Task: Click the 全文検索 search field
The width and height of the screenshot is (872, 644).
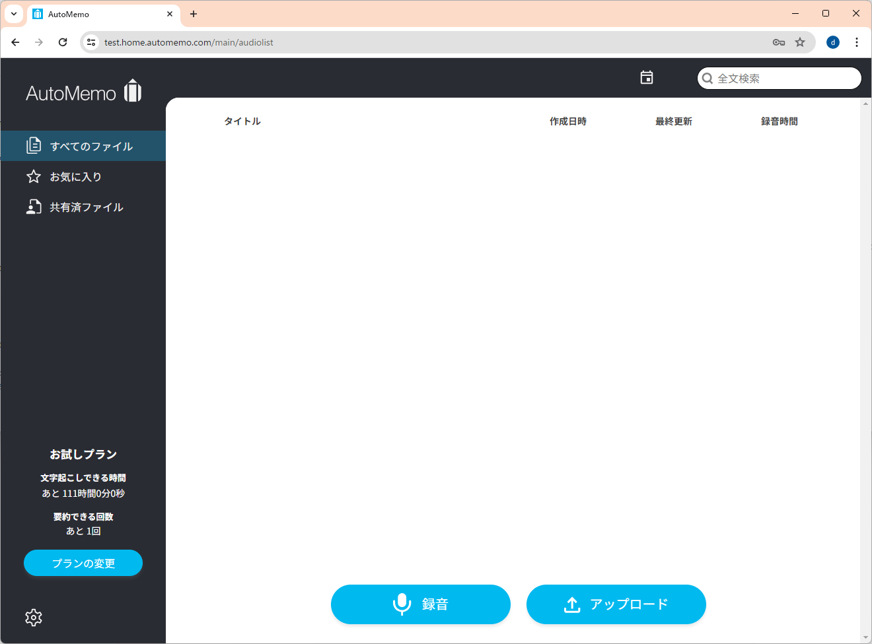Action: [x=780, y=79]
